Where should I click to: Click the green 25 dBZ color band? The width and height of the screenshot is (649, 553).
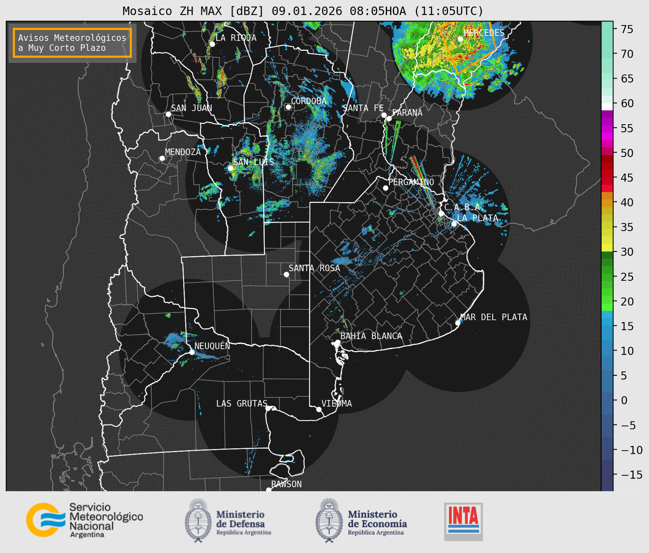[x=607, y=277]
